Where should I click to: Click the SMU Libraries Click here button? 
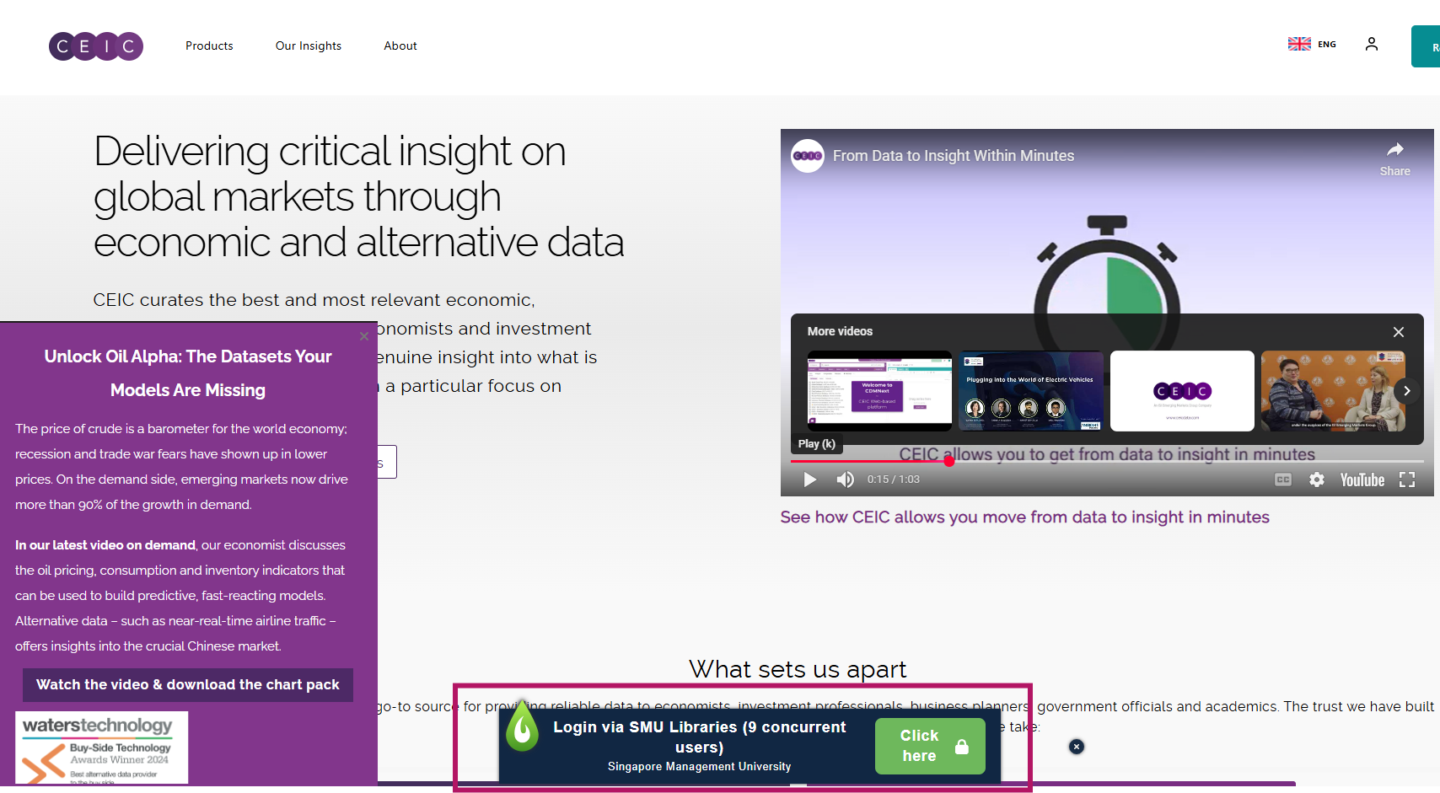click(x=930, y=746)
